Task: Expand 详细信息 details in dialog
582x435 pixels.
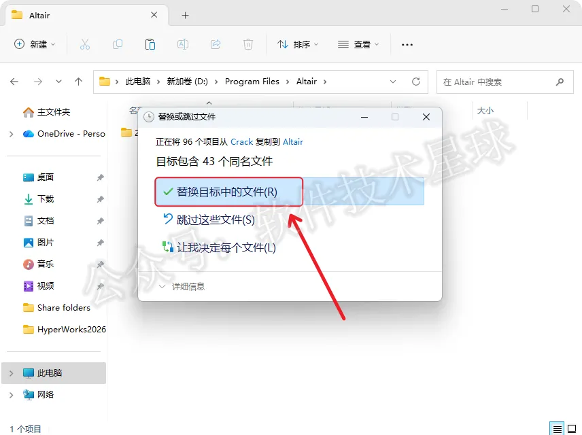Action: 182,287
